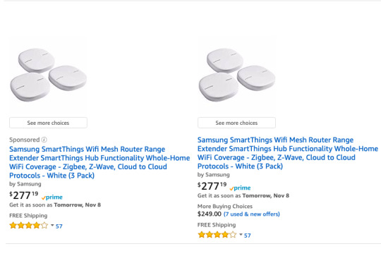Click the $249.00 buying choices price
Screen dimensions: 381x256
pos(210,214)
